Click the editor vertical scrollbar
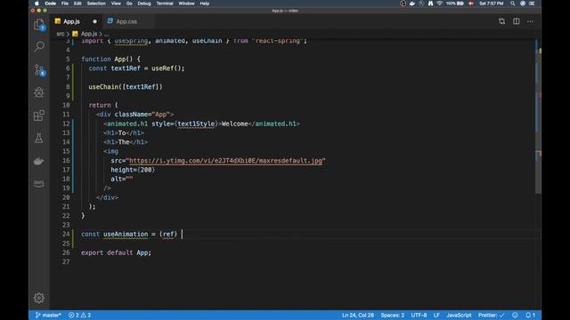 (538, 116)
